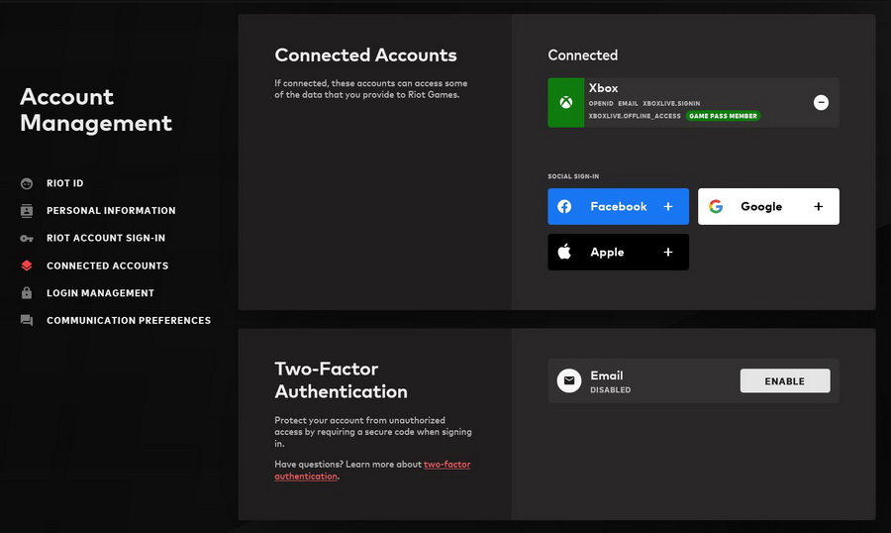Click the Riot ID face icon

pyautogui.click(x=27, y=183)
